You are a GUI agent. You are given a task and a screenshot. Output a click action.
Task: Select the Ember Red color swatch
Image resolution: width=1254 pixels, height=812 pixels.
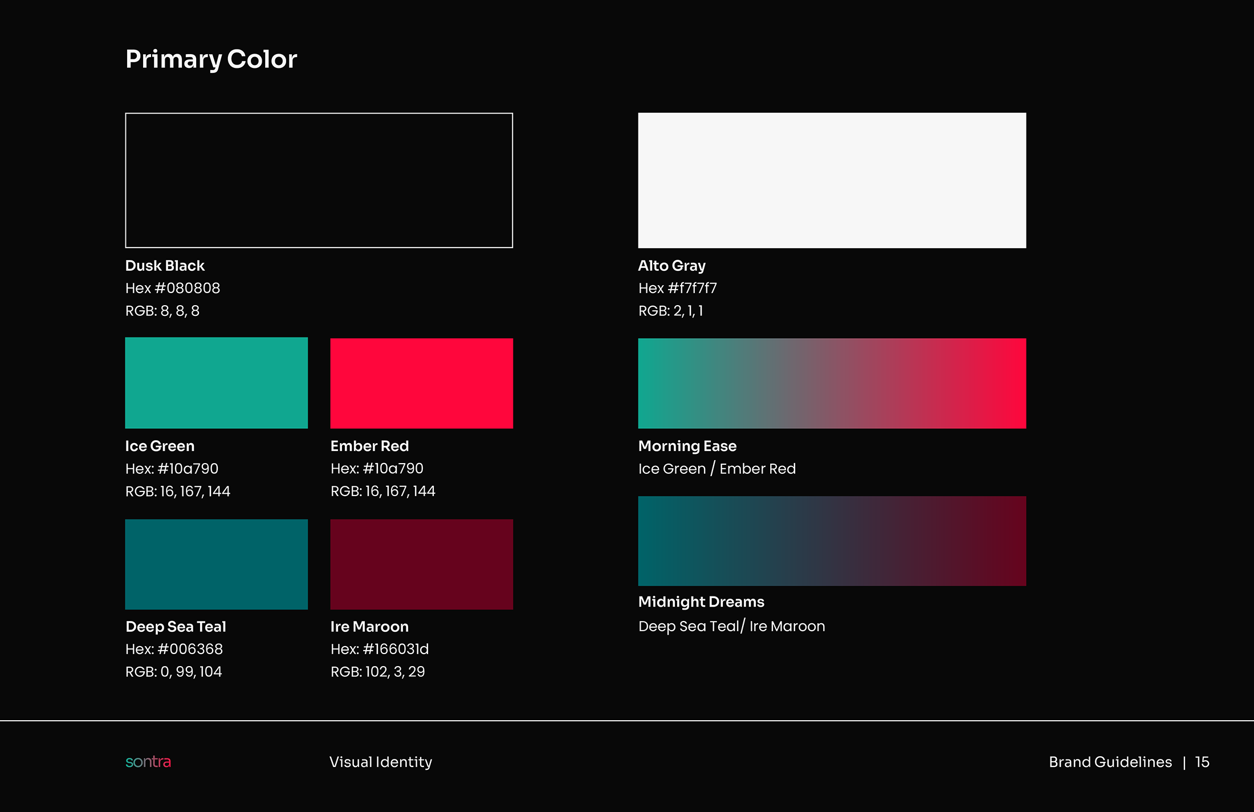coord(422,383)
